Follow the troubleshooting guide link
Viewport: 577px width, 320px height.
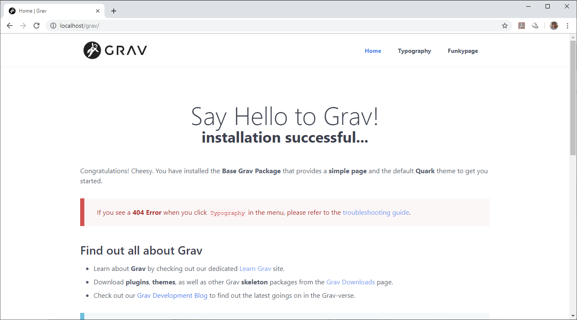coord(376,212)
